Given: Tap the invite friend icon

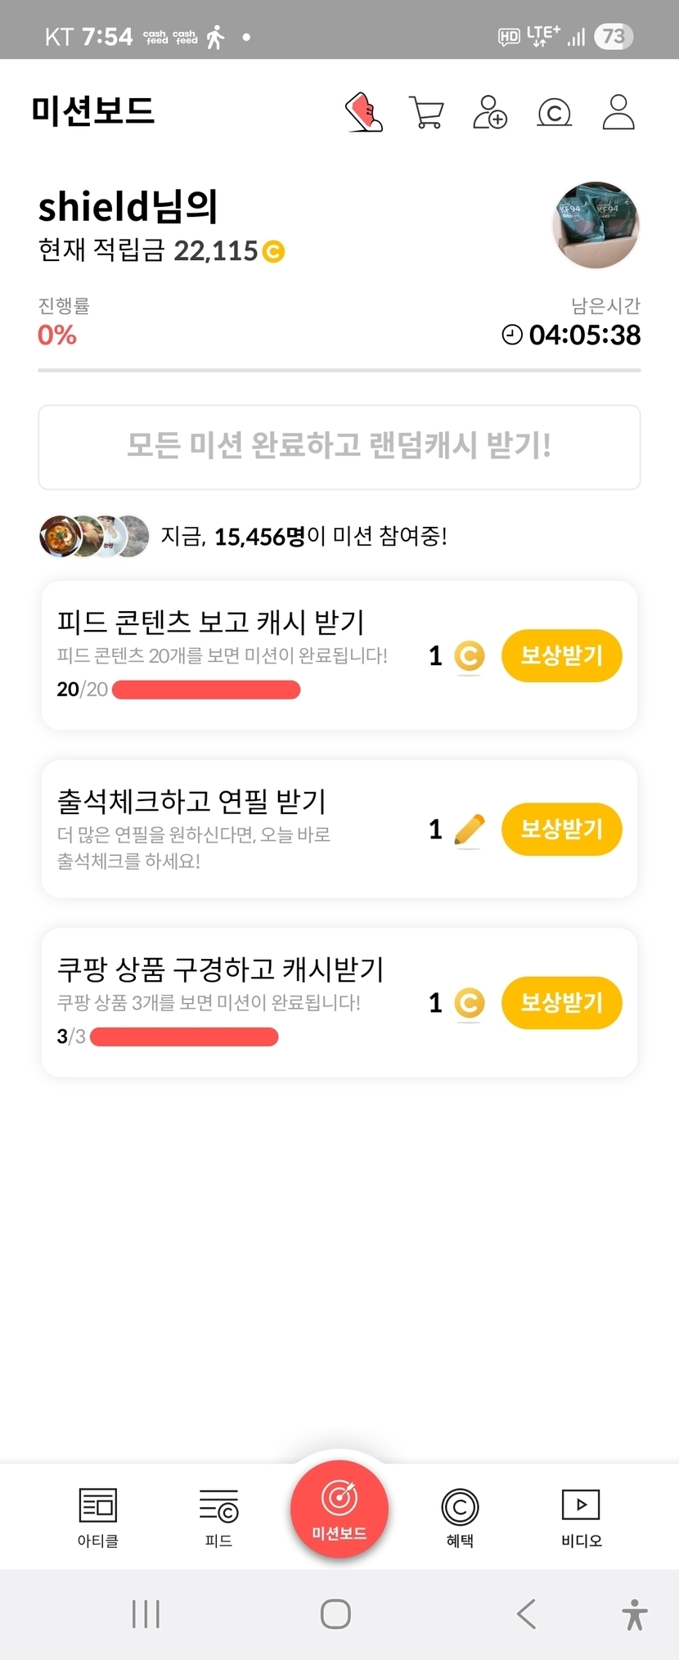Looking at the screenshot, I should [490, 112].
